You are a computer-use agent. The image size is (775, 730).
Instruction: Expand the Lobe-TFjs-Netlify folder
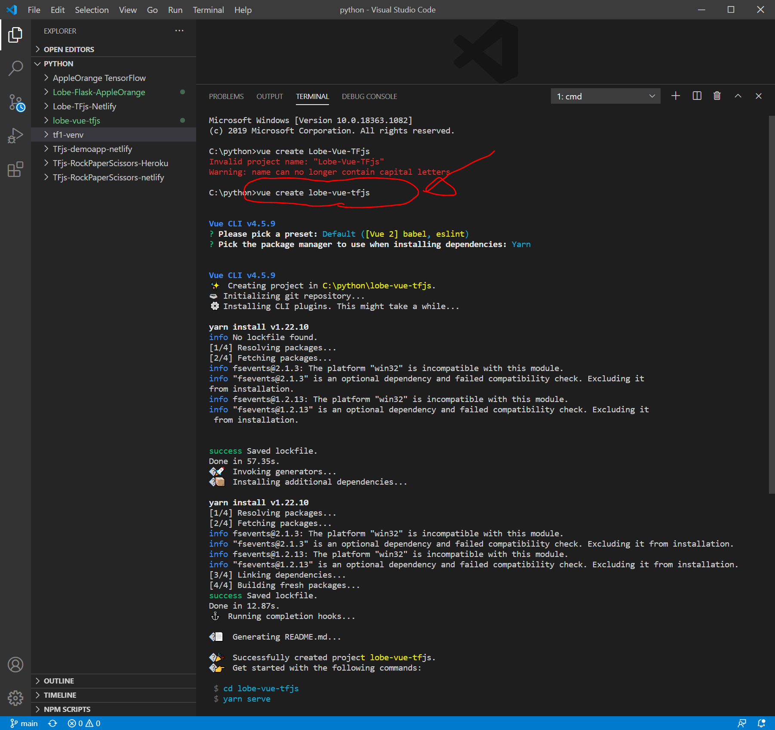114,106
